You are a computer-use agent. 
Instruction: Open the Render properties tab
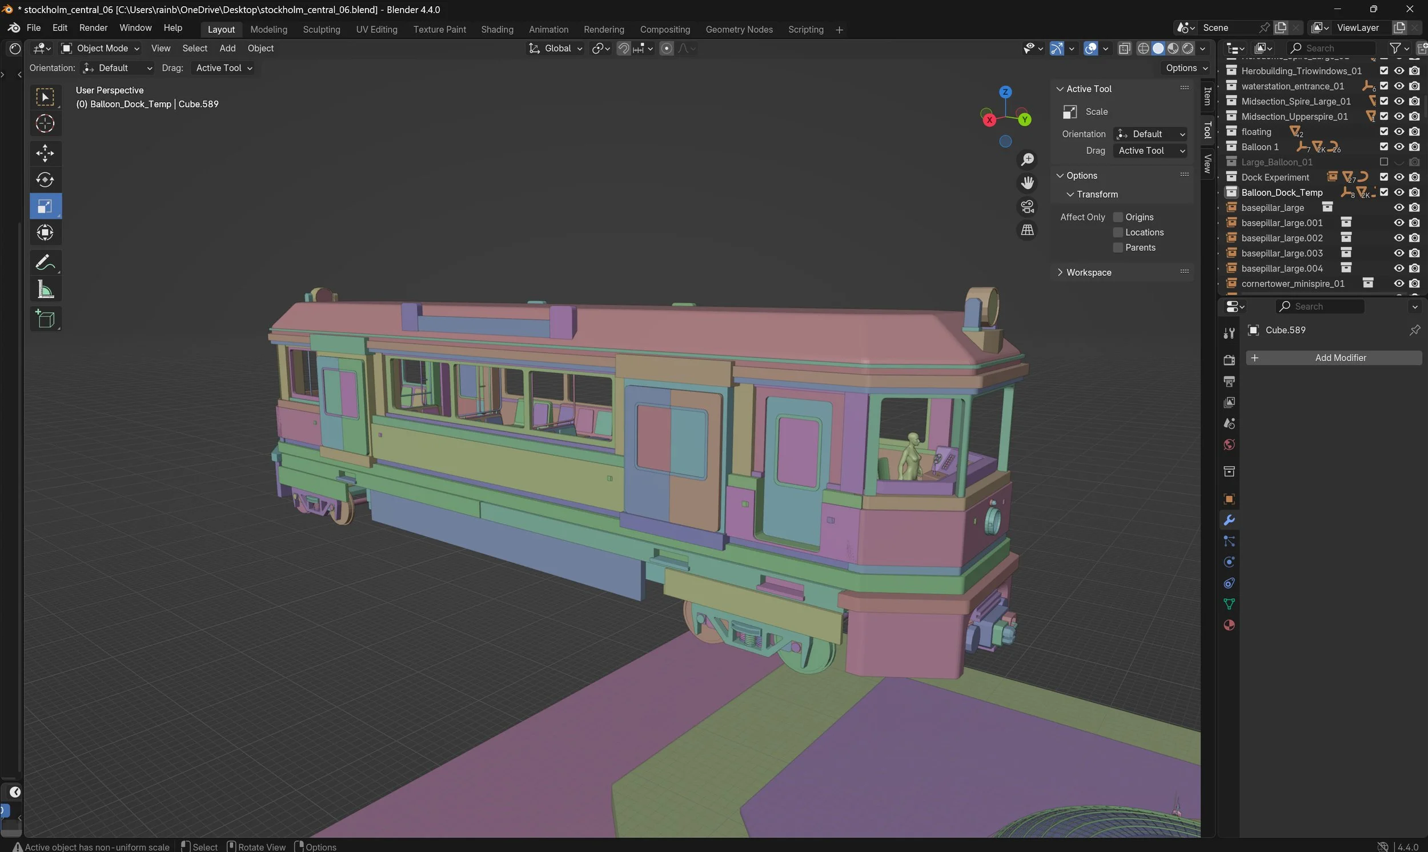(1229, 359)
